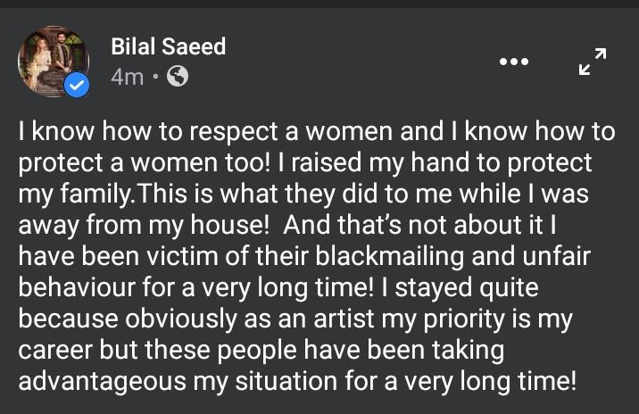The width and height of the screenshot is (639, 414).
Task: Click the 4m post timestamp
Action: [127, 77]
